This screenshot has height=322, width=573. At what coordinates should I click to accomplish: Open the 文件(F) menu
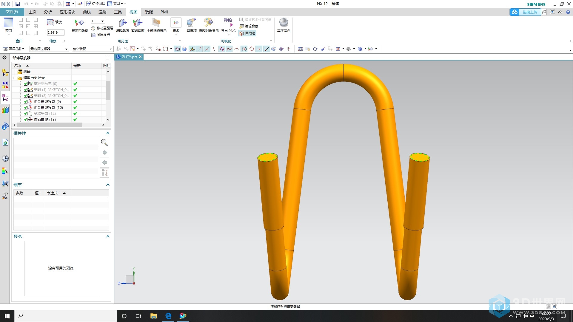point(12,12)
